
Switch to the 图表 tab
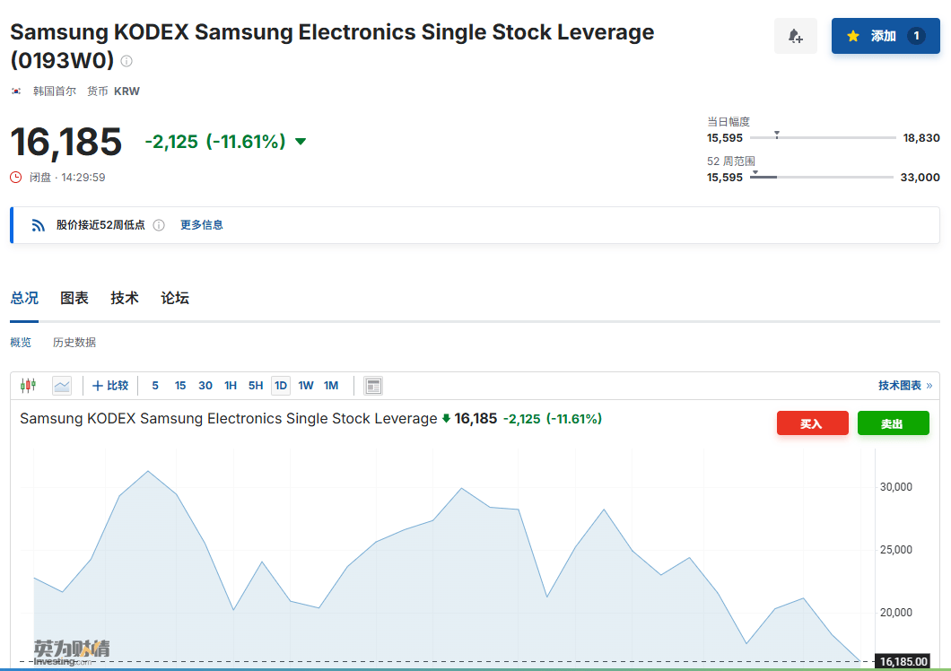point(74,298)
